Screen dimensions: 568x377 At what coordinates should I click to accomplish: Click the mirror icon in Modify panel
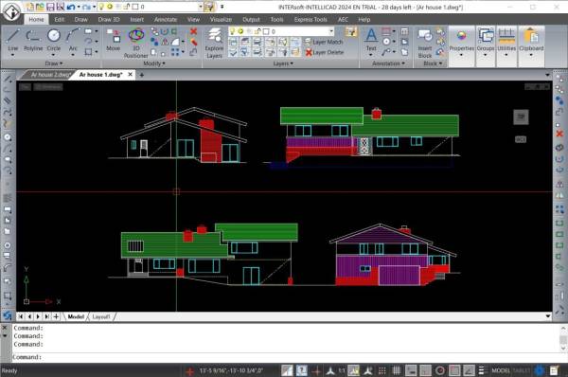click(165, 42)
